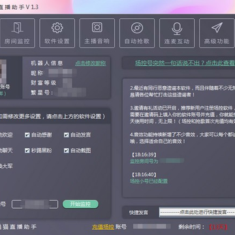Click the 点击修改昵称 link

point(91,63)
